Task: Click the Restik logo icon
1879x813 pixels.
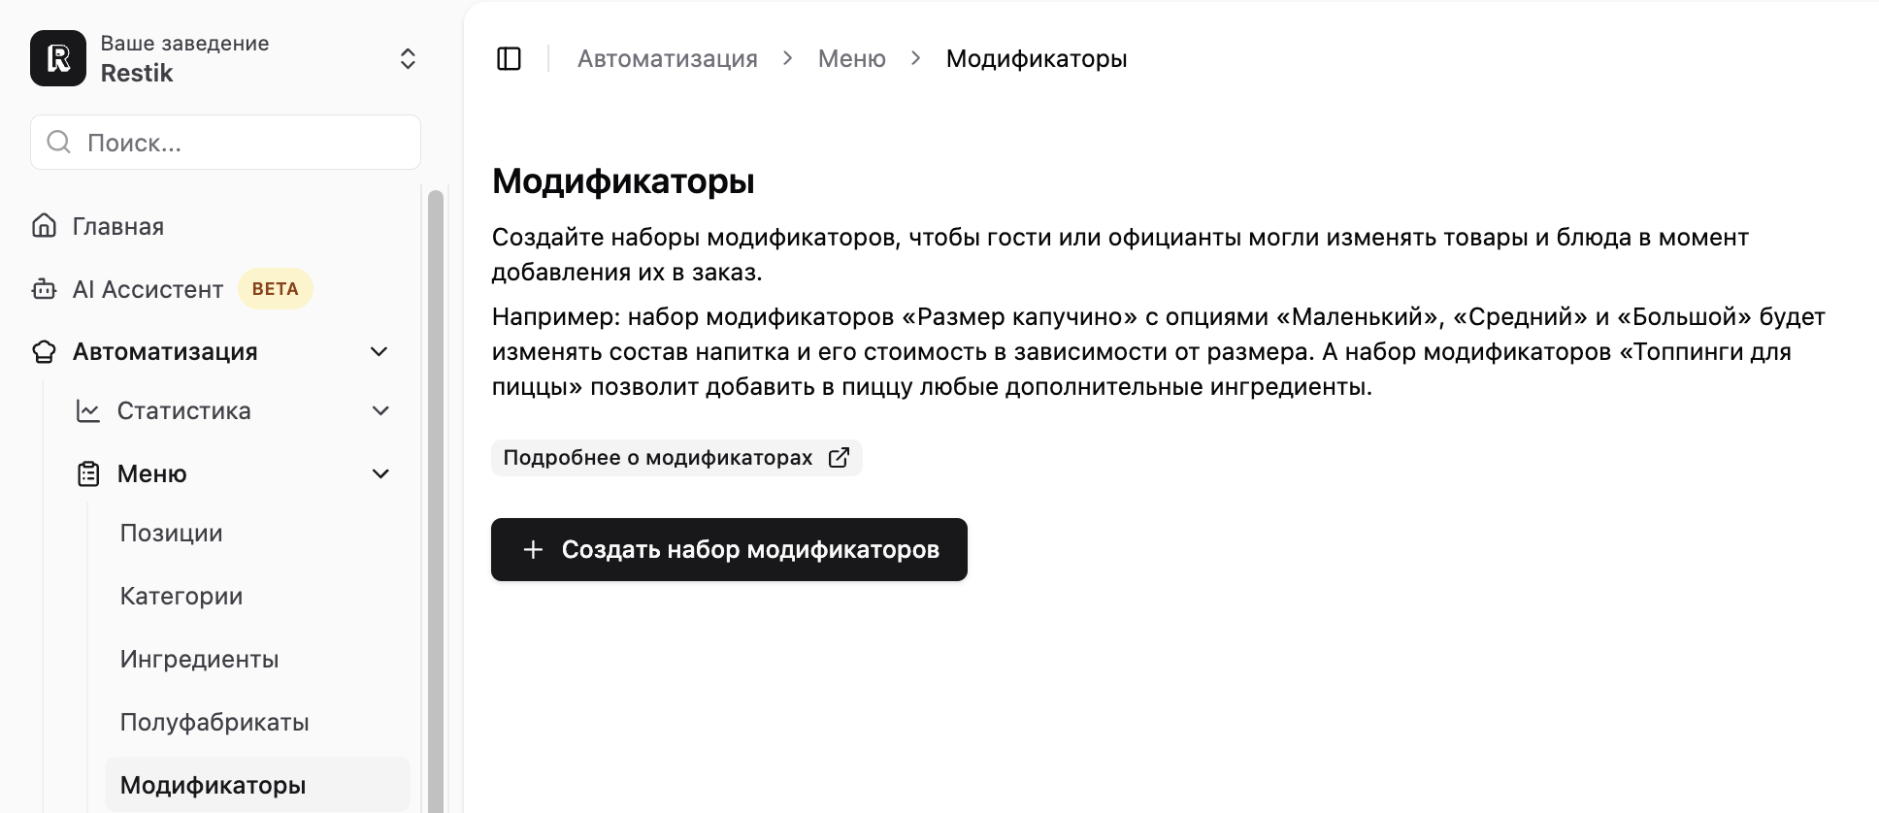Action: click(58, 58)
